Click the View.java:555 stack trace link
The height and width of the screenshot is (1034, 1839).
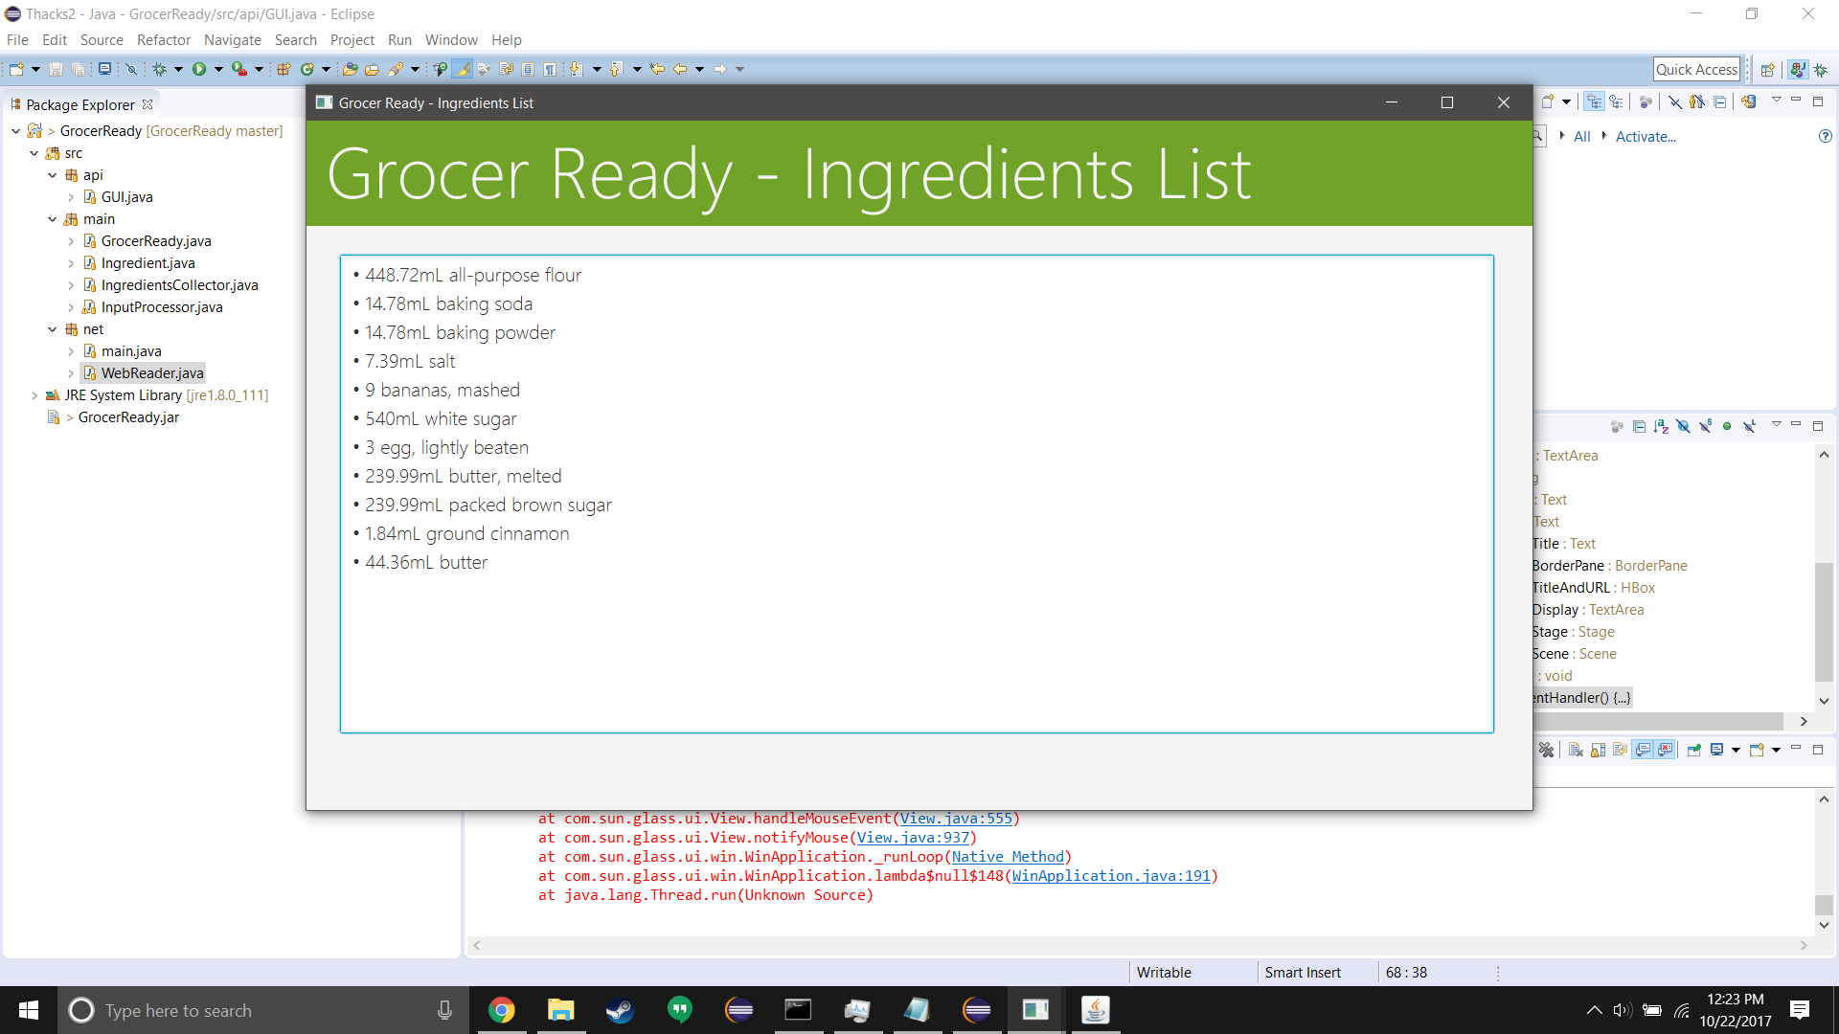(x=955, y=819)
